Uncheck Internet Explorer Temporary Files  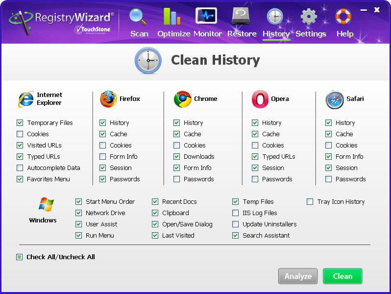(x=20, y=122)
